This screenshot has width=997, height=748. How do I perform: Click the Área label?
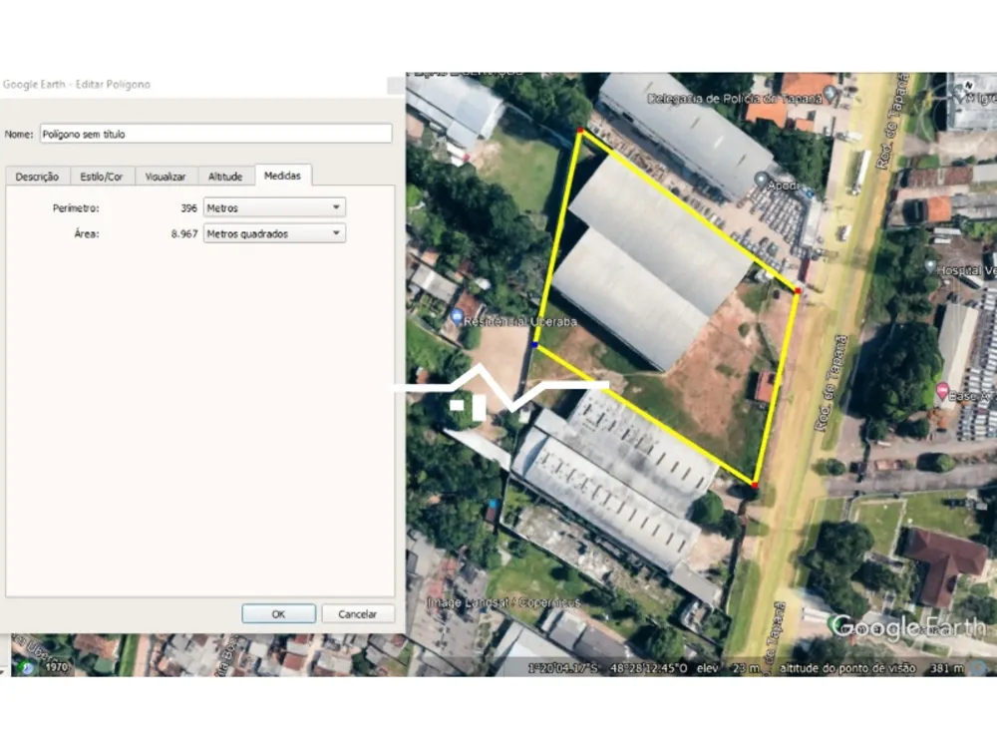(87, 234)
